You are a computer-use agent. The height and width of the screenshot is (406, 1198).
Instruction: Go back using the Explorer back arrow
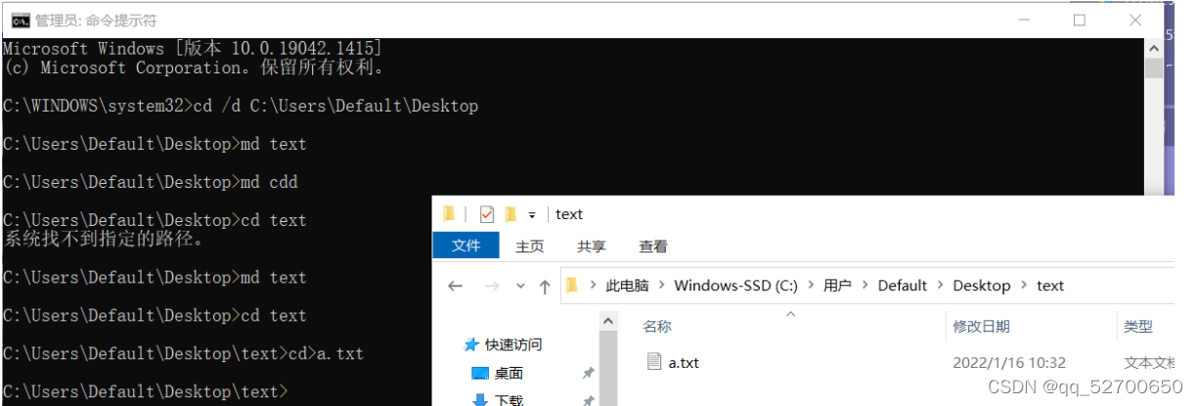[455, 287]
